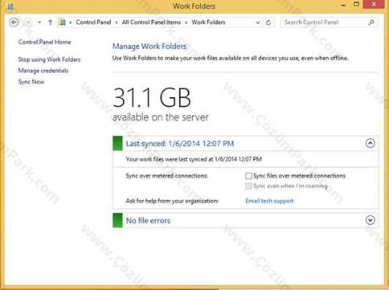Maximize the Work Folders window
The height and width of the screenshot is (290, 389).
(x=357, y=4)
